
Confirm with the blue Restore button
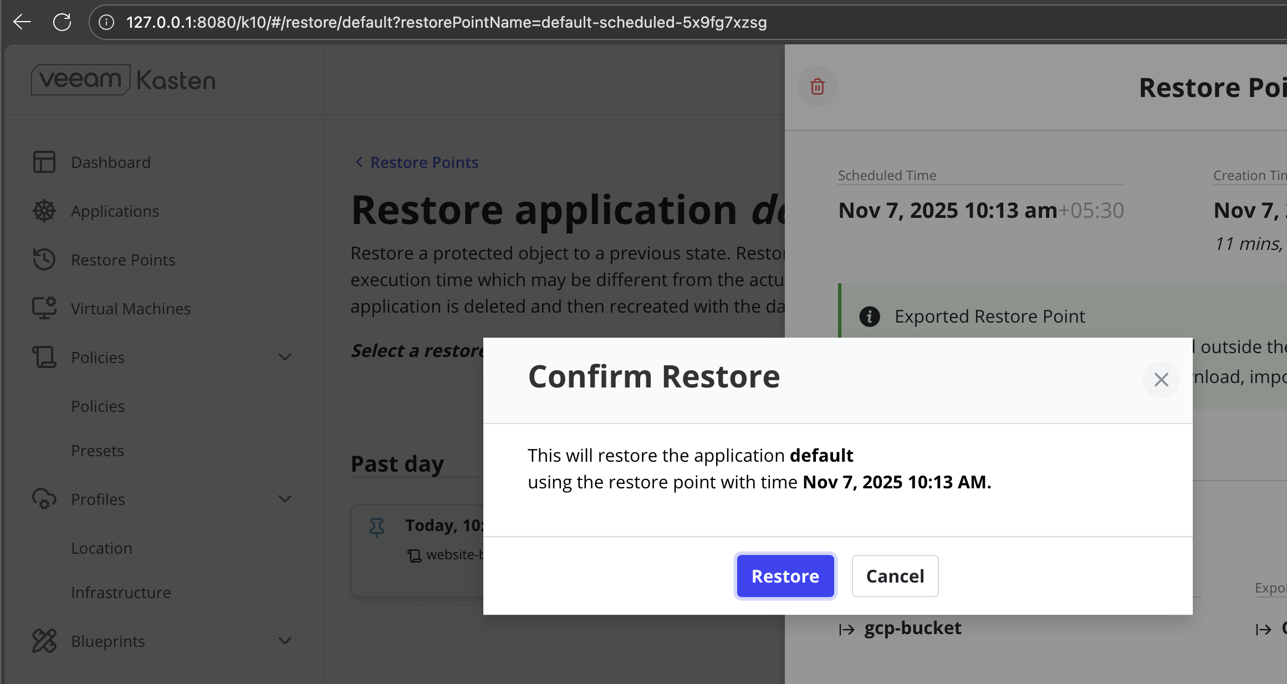coord(785,576)
